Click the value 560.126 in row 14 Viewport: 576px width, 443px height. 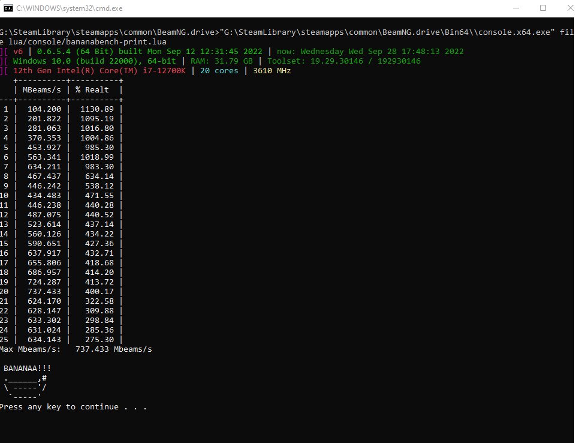coord(44,234)
